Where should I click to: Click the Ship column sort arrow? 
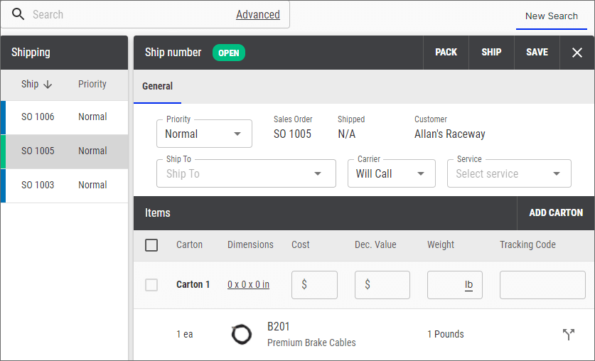[48, 85]
